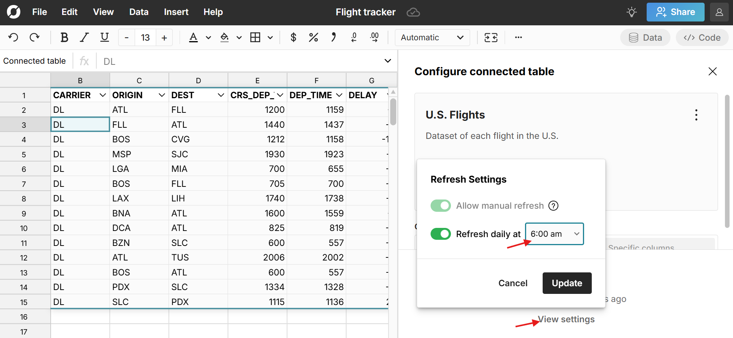Click the Update button
Image resolution: width=733 pixels, height=338 pixels.
(x=567, y=283)
